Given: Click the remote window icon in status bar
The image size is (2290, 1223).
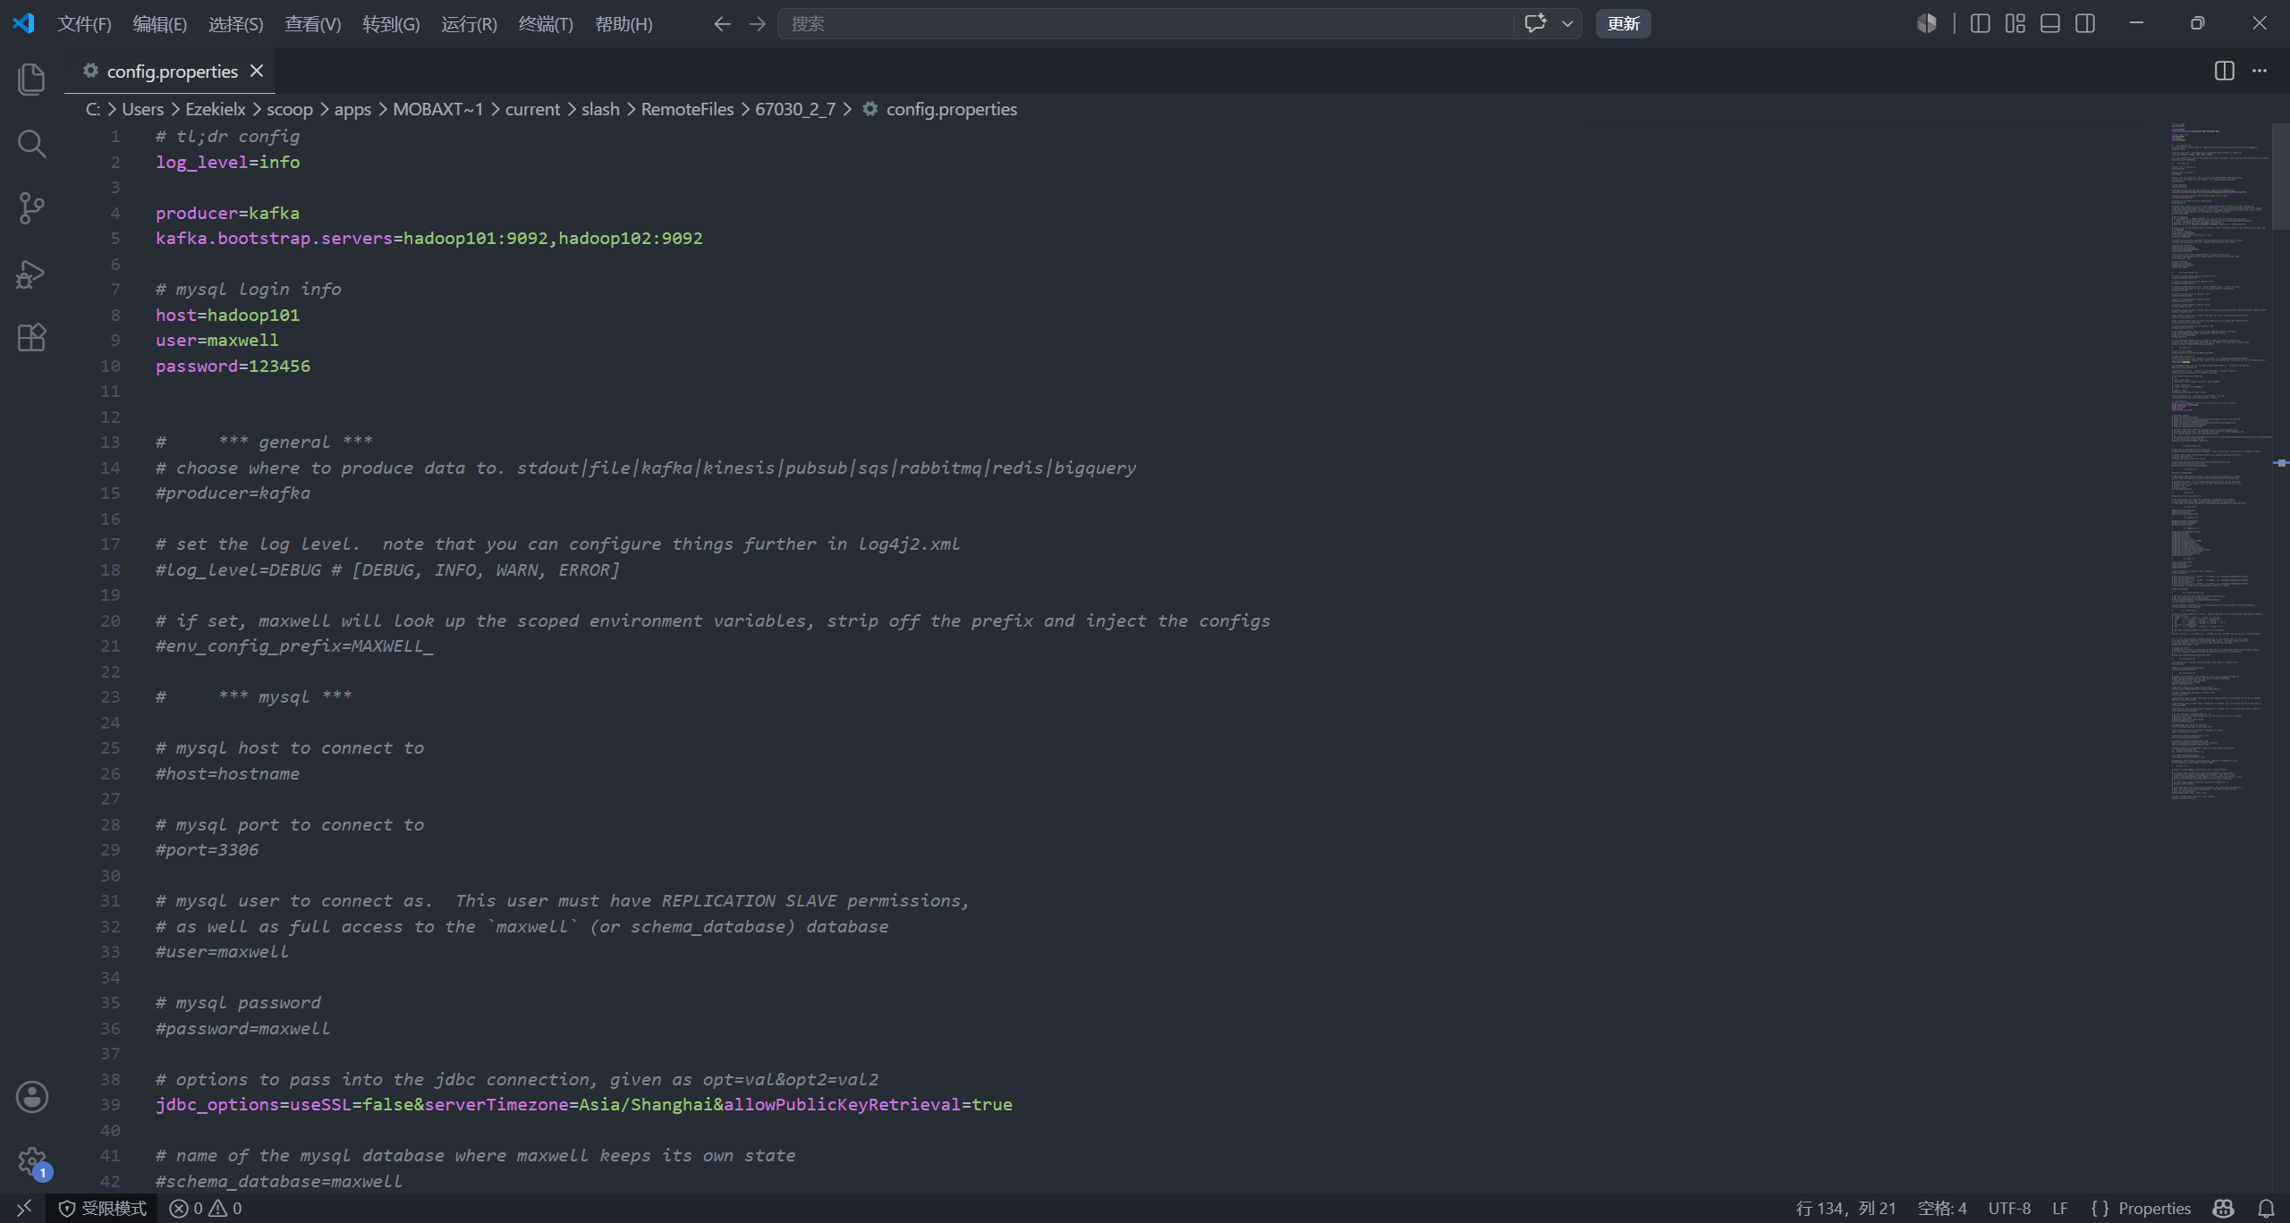Looking at the screenshot, I should [x=24, y=1209].
